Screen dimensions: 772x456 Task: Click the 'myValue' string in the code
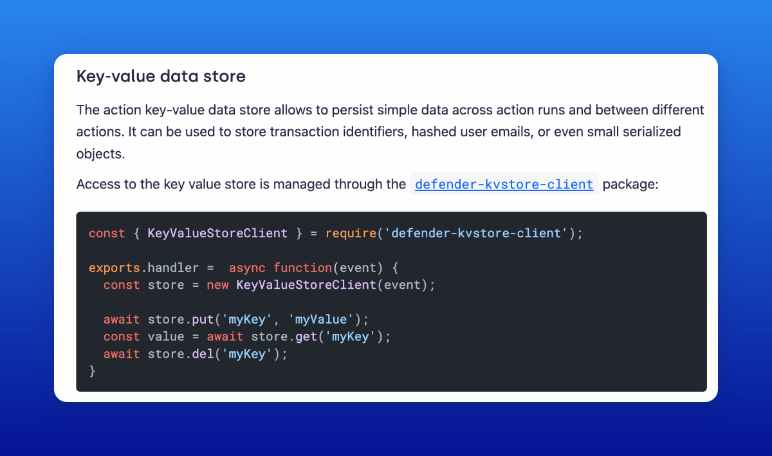coord(321,319)
